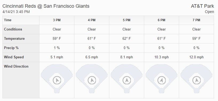Click the 5 PM wind direction compass arrow
Viewport: 218px width, 101px height.
pos(127,80)
